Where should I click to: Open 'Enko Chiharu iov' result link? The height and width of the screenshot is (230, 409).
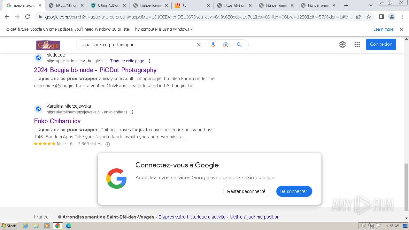[57, 121]
